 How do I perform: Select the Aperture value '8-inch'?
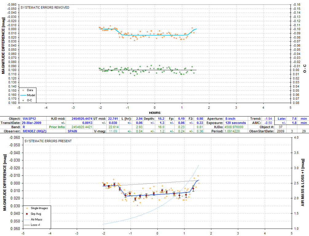(230, 119)
